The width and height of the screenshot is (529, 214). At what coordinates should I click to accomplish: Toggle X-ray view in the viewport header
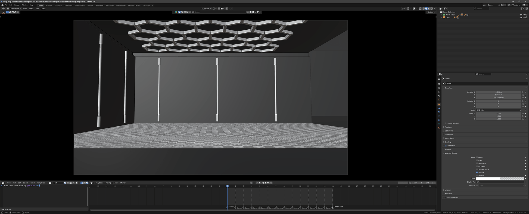coord(420,8)
